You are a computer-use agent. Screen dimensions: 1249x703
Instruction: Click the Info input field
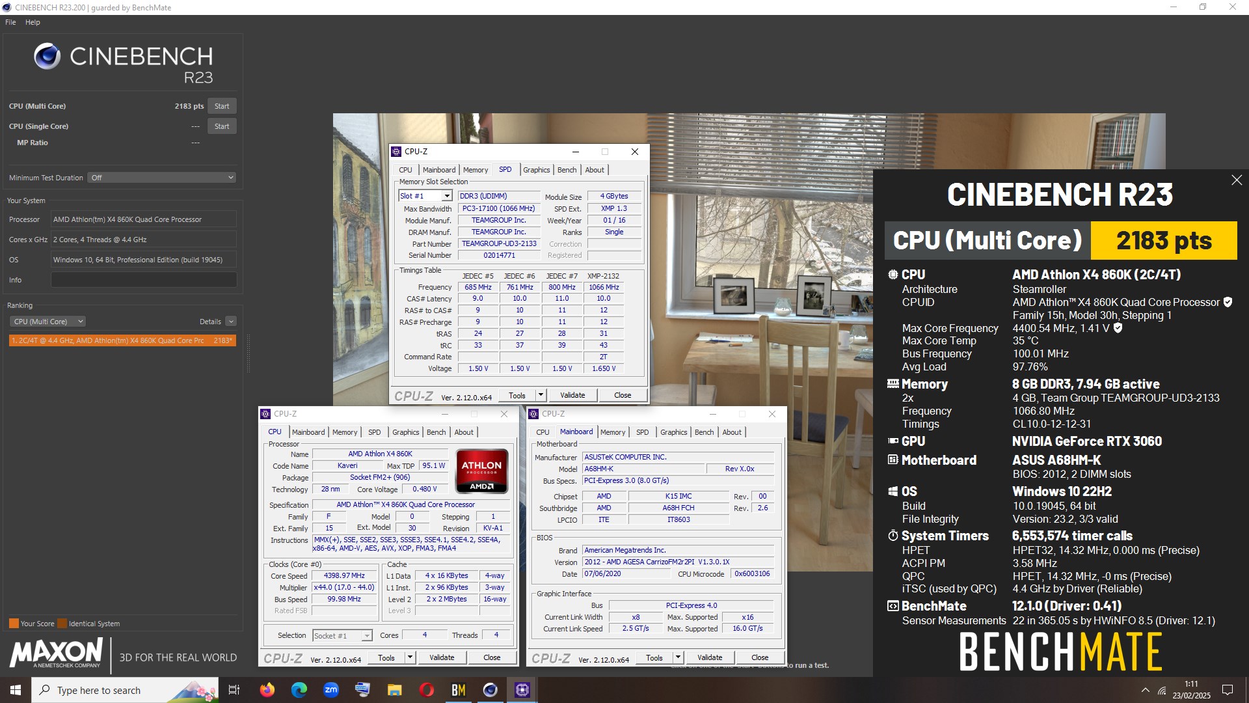[144, 280]
